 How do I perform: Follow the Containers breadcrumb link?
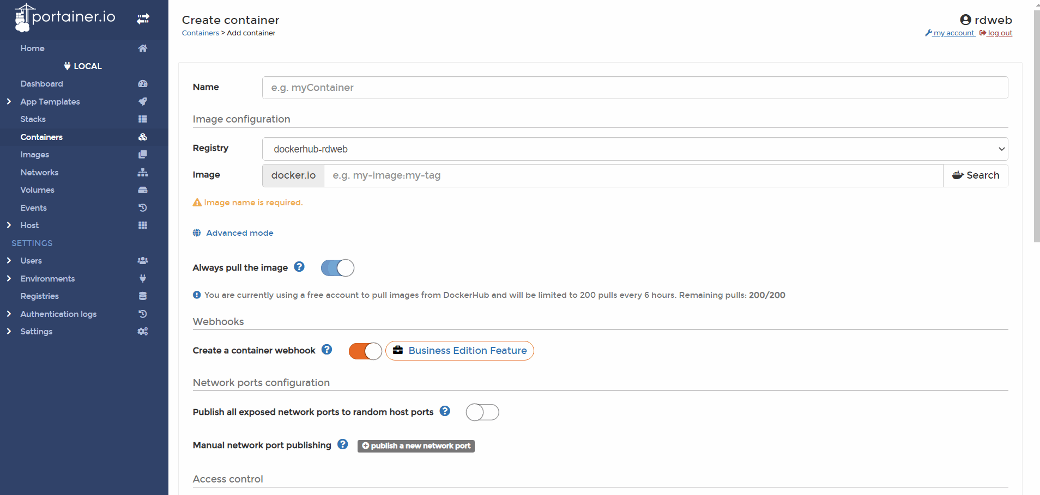(200, 33)
